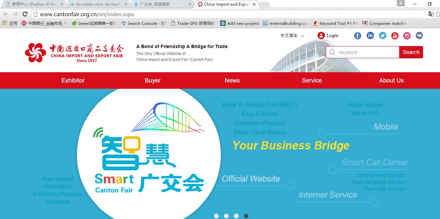Open the Buyer navigation menu

tap(153, 81)
